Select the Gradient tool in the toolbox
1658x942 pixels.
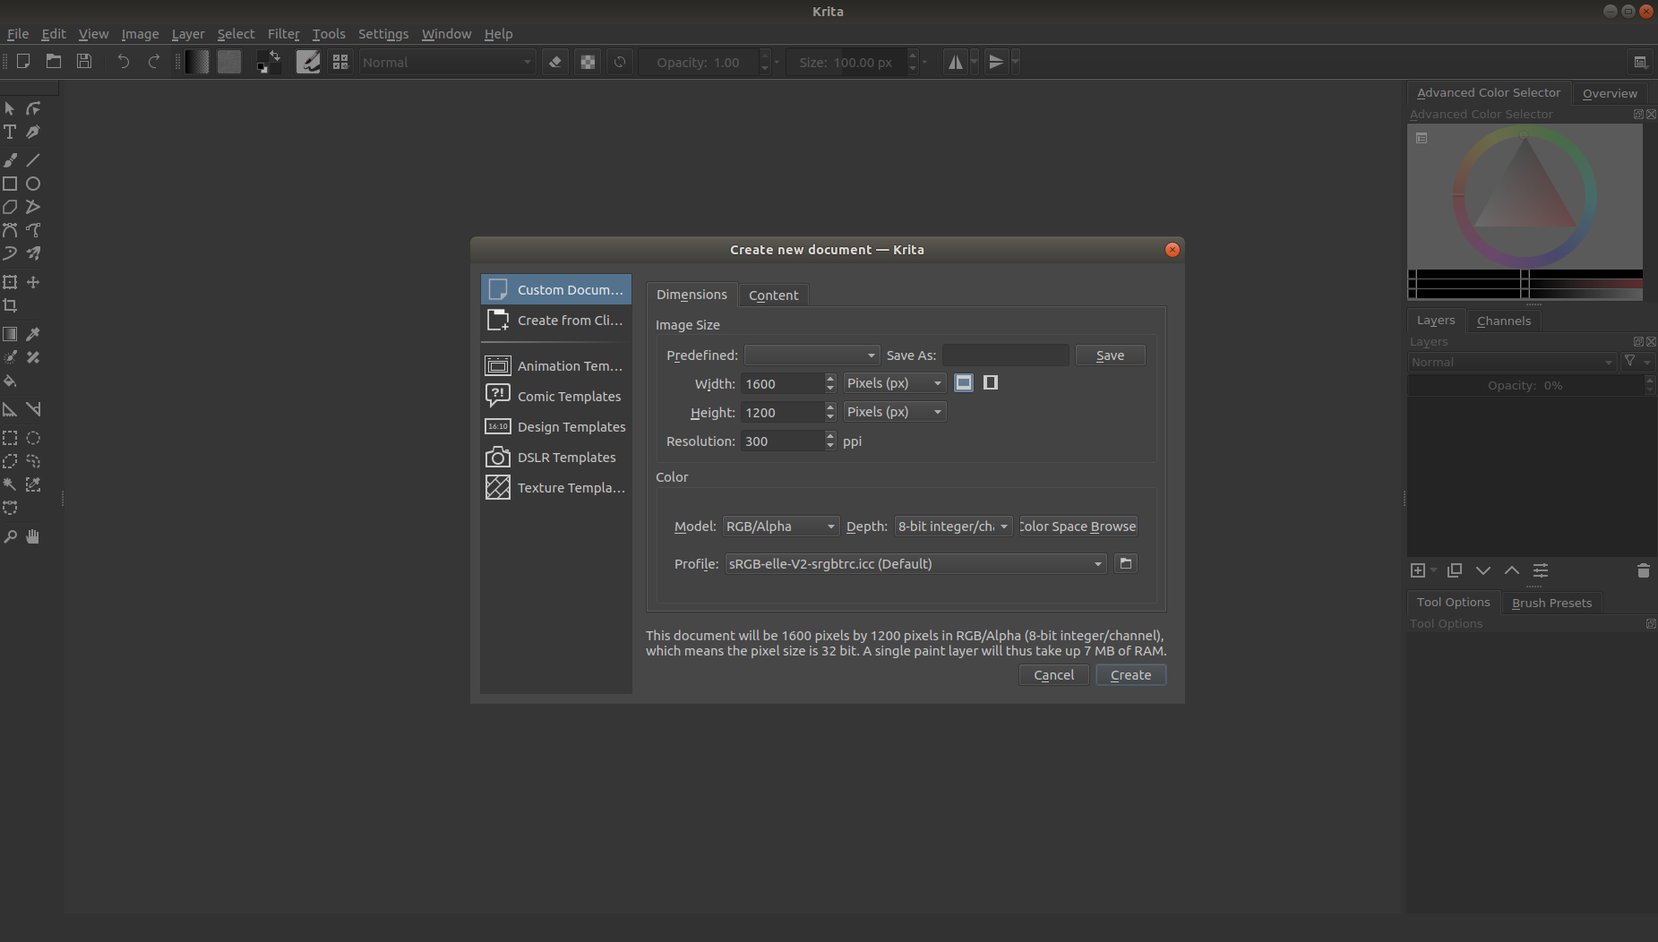click(x=10, y=334)
